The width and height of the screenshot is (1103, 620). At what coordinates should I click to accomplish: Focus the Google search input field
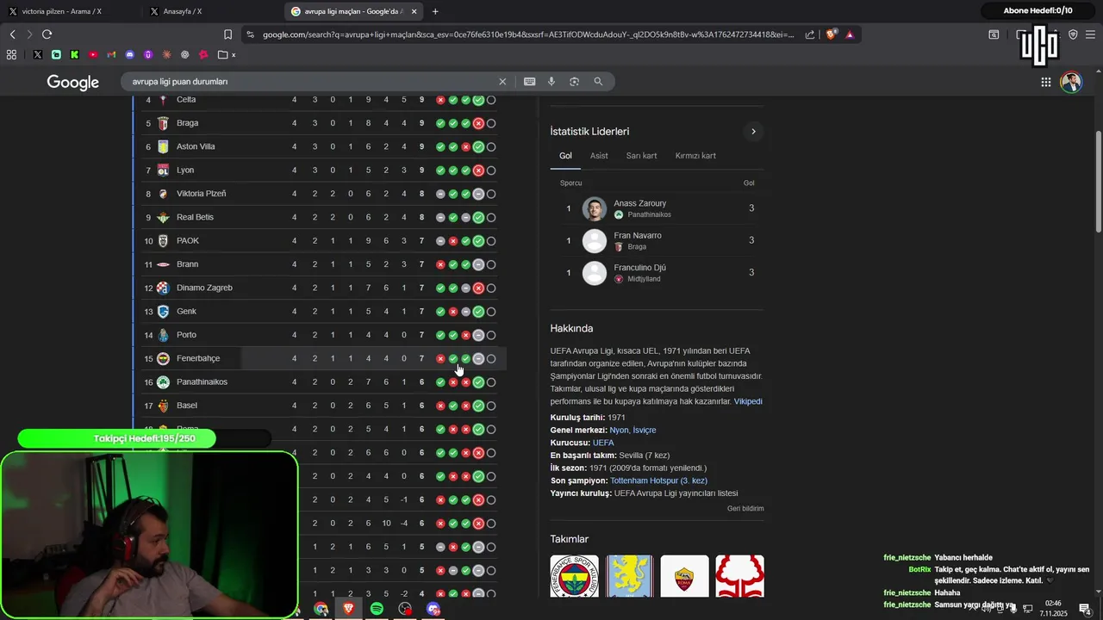310,81
